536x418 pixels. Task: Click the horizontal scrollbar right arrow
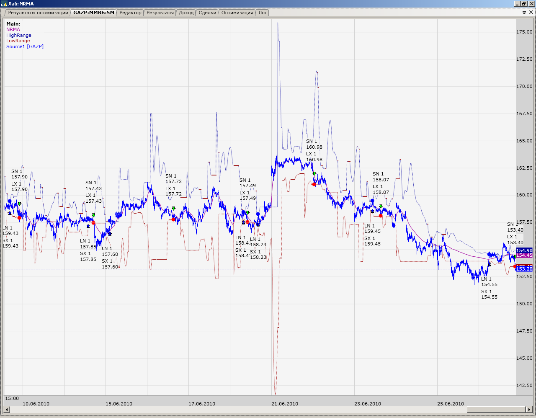pos(529,409)
